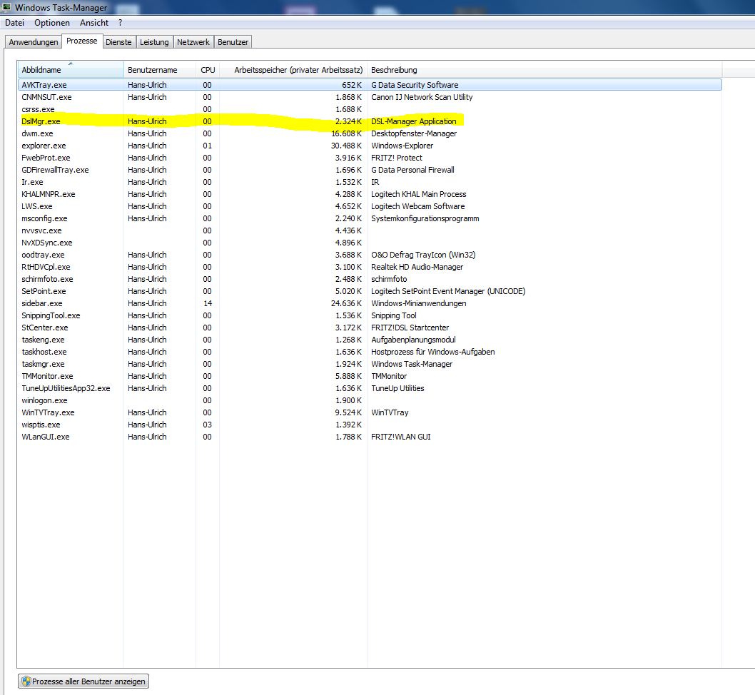Image resolution: width=755 pixels, height=695 pixels.
Task: Sort by Beschreibung column header
Action: click(544, 70)
